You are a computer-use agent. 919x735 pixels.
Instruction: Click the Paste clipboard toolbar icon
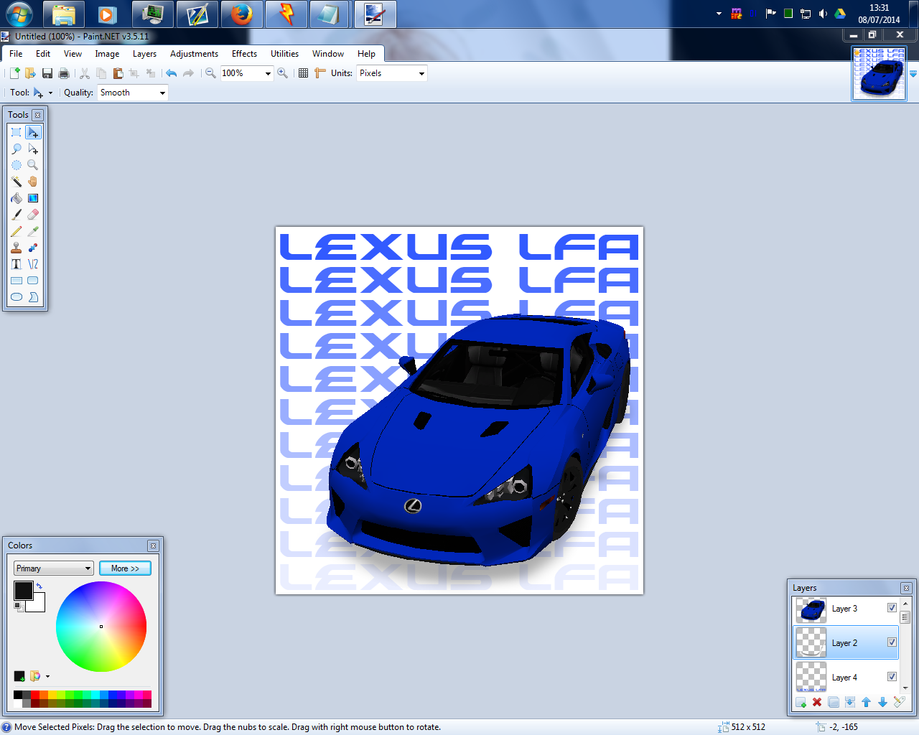(118, 73)
